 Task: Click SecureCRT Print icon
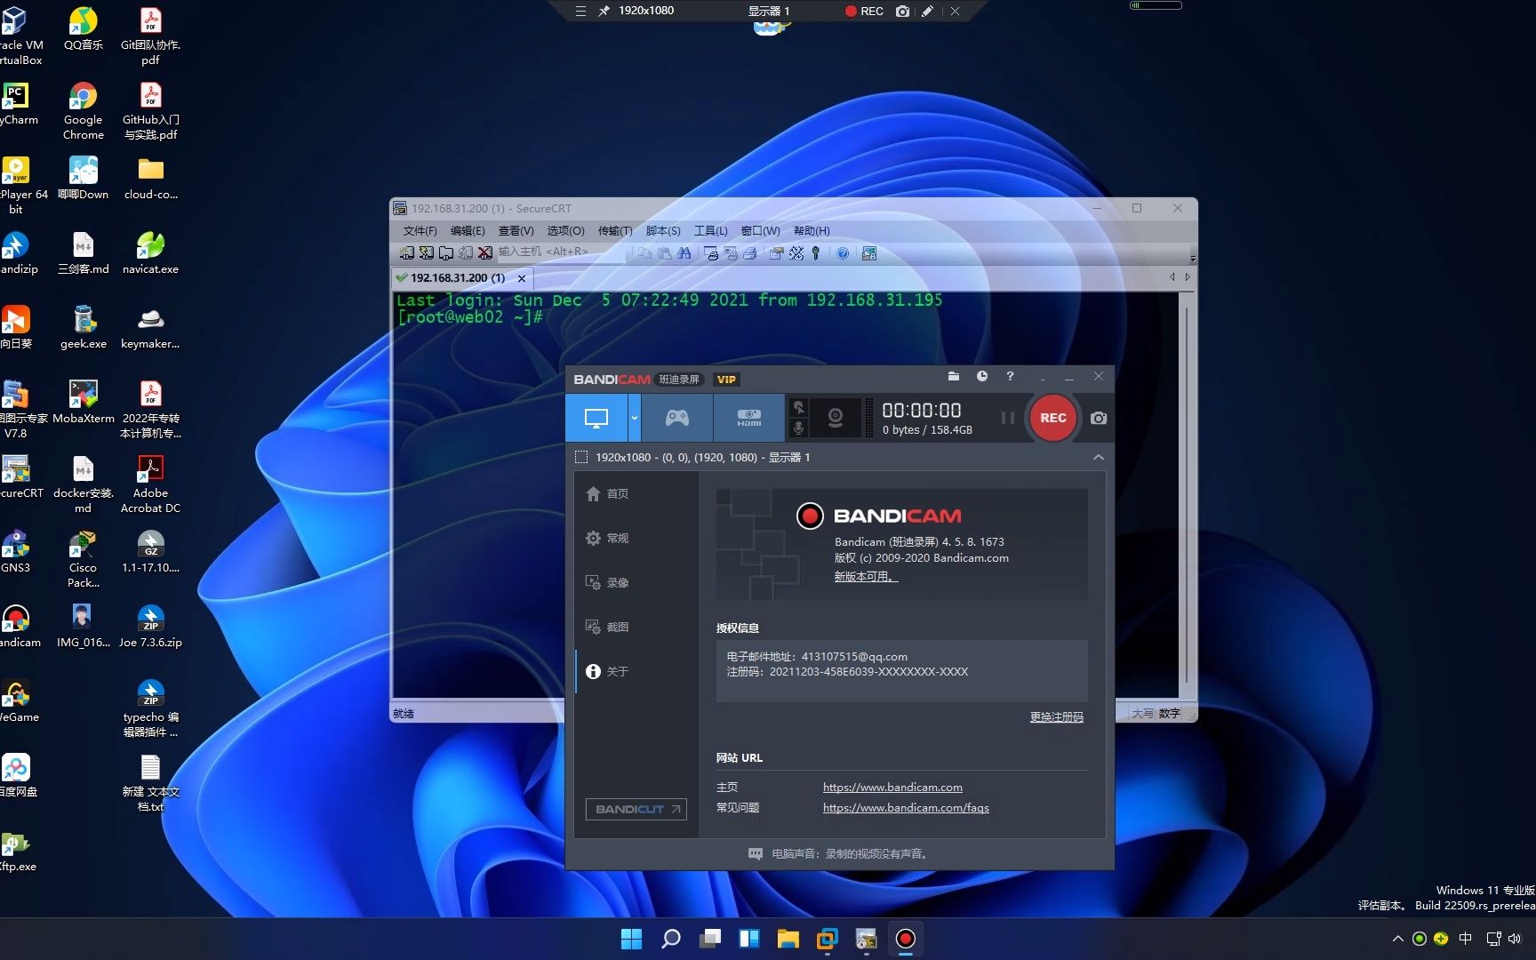point(750,253)
